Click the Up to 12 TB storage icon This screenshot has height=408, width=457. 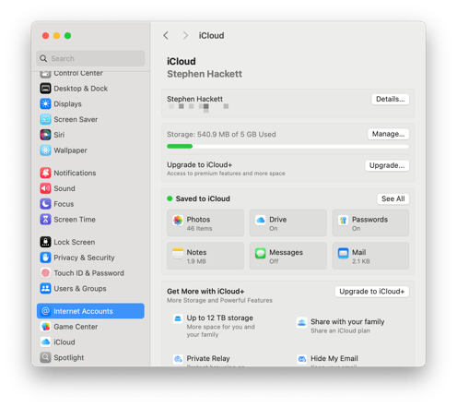point(178,318)
